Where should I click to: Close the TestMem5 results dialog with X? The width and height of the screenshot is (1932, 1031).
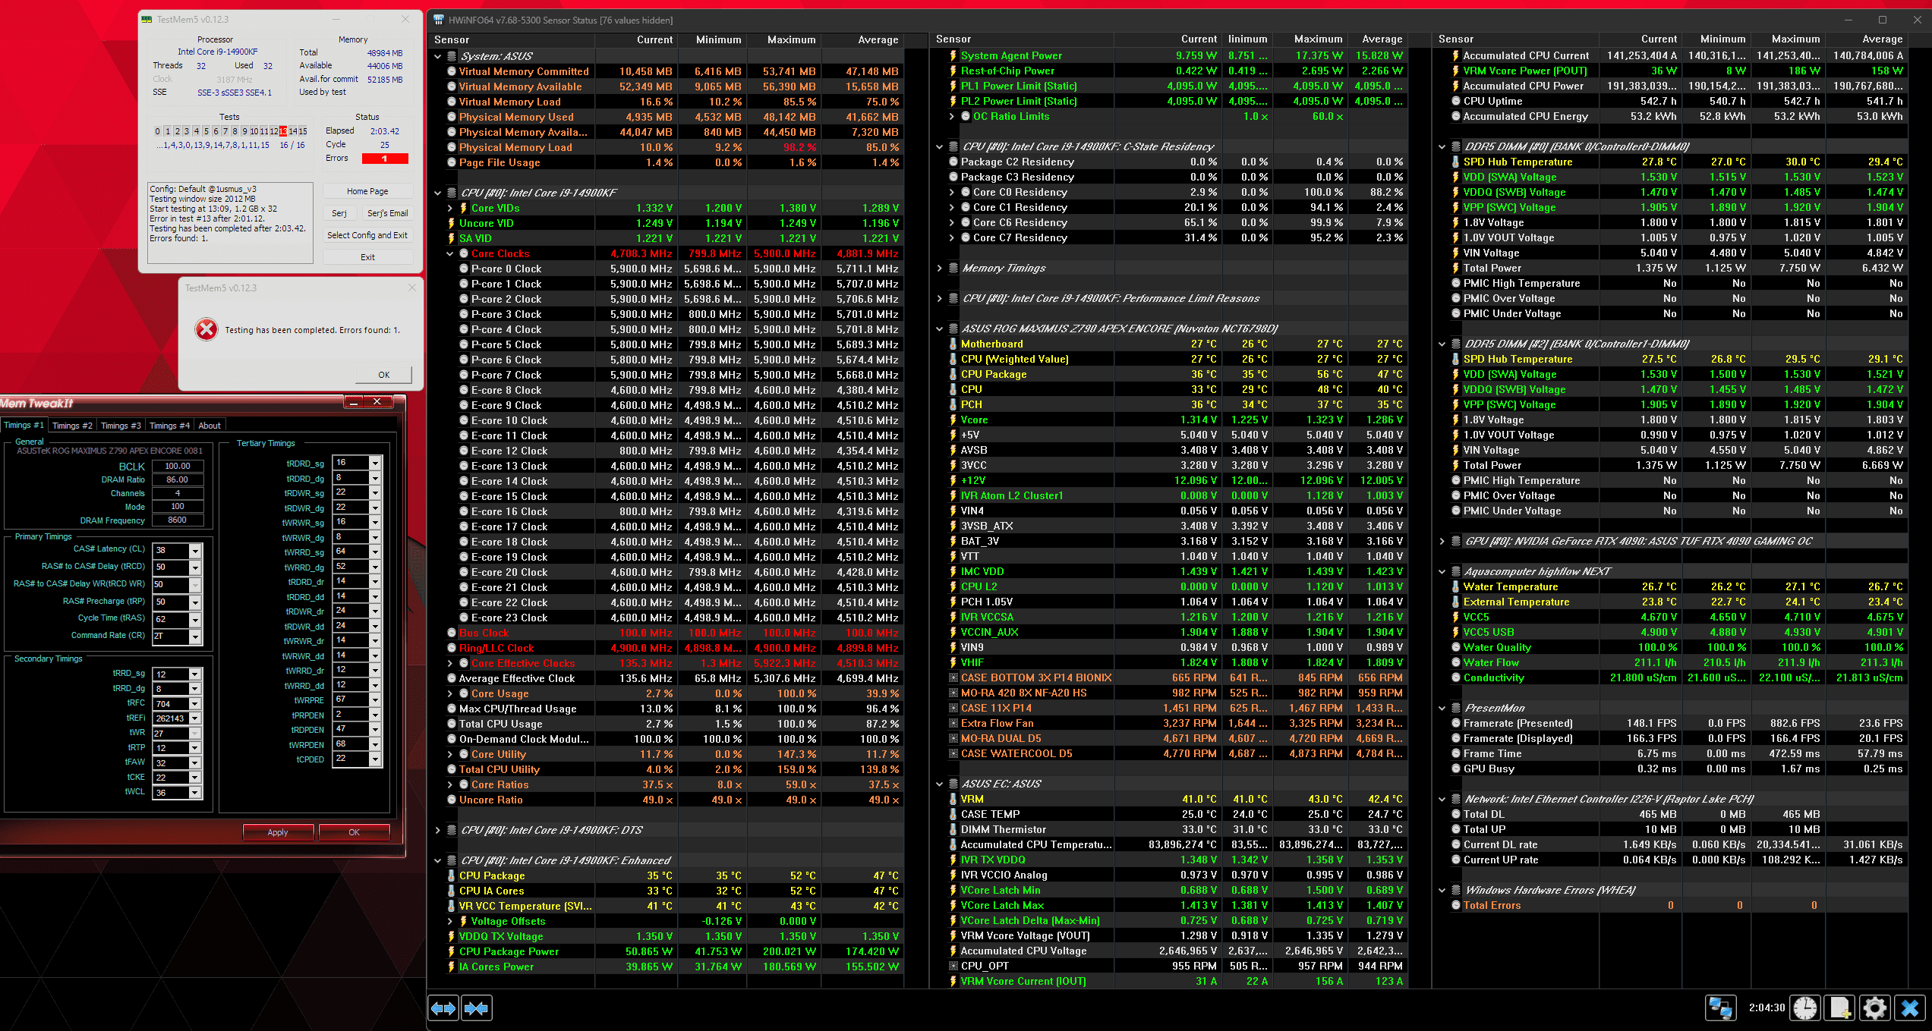[412, 288]
